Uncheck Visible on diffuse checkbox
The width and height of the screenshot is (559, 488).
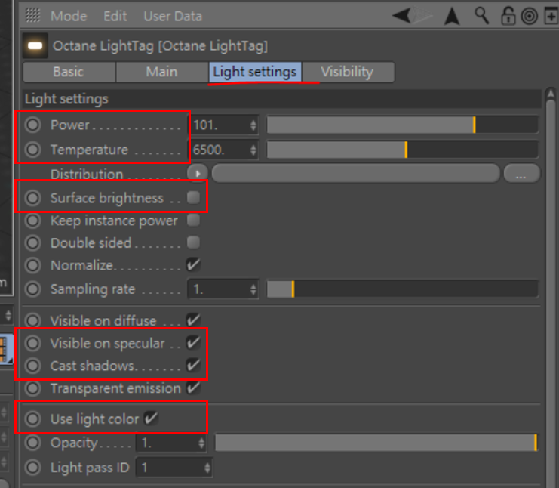pos(194,320)
